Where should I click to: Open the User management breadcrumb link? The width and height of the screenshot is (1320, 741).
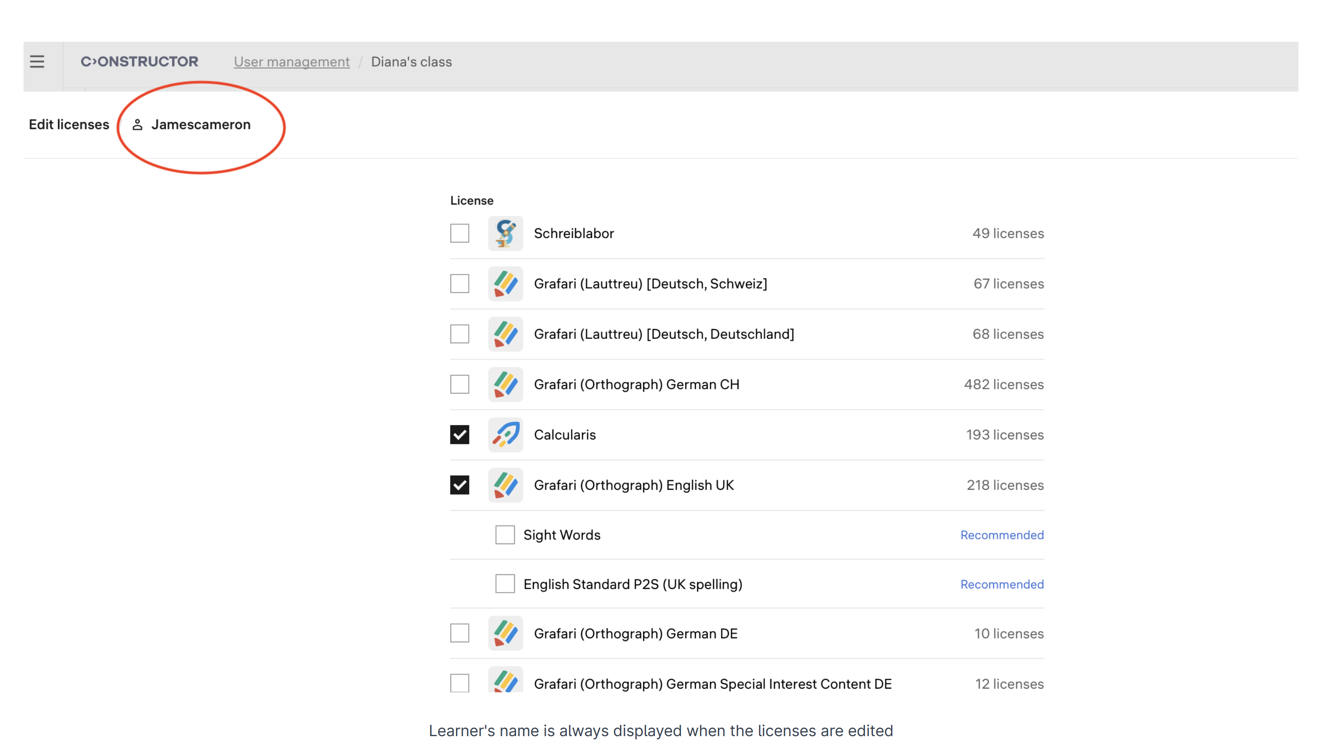292,62
